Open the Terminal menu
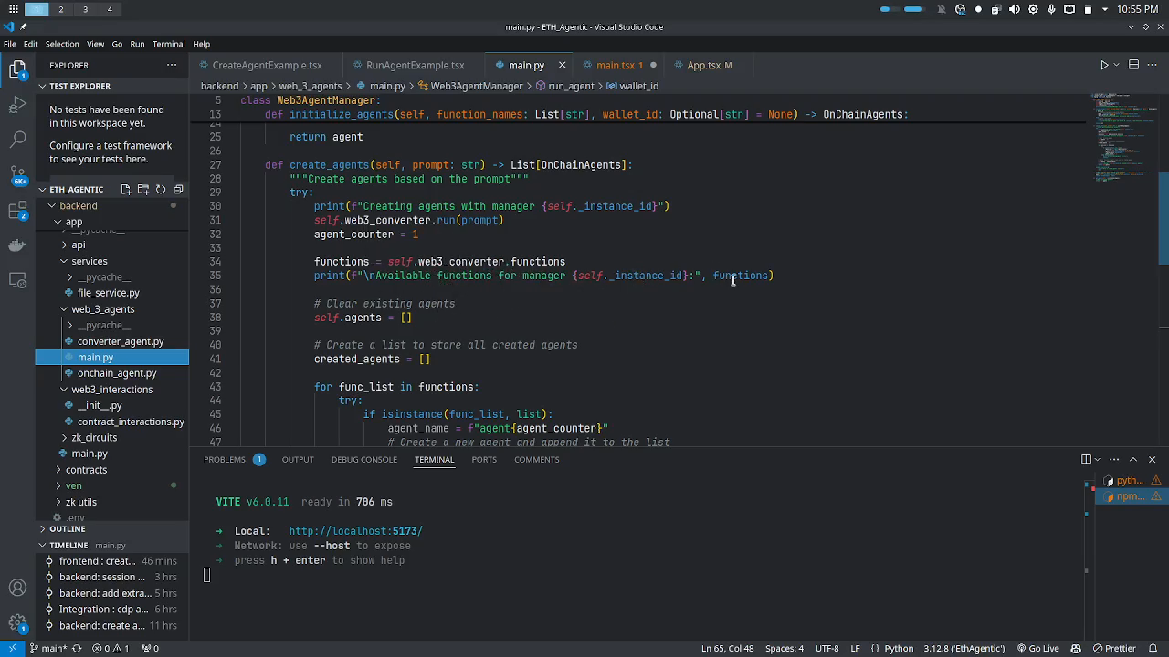 pyautogui.click(x=168, y=44)
